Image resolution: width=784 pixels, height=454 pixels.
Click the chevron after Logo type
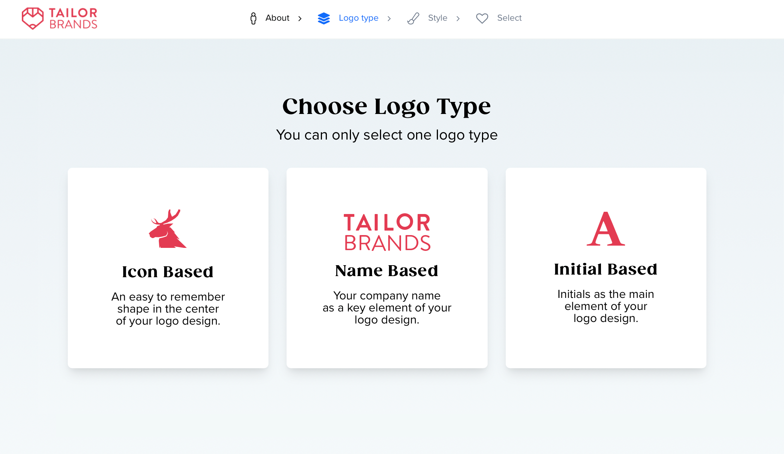[389, 18]
